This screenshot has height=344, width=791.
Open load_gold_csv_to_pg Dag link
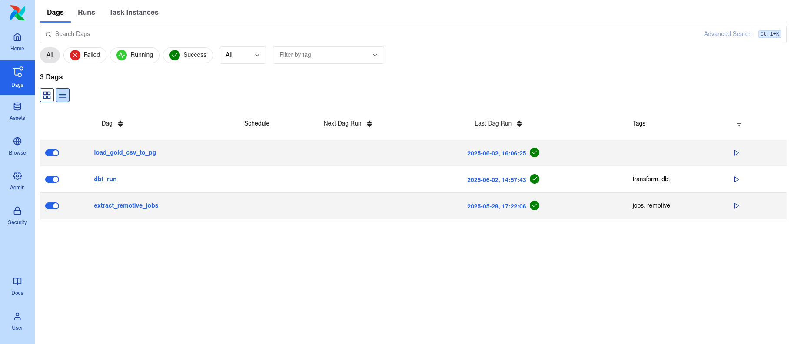125,152
